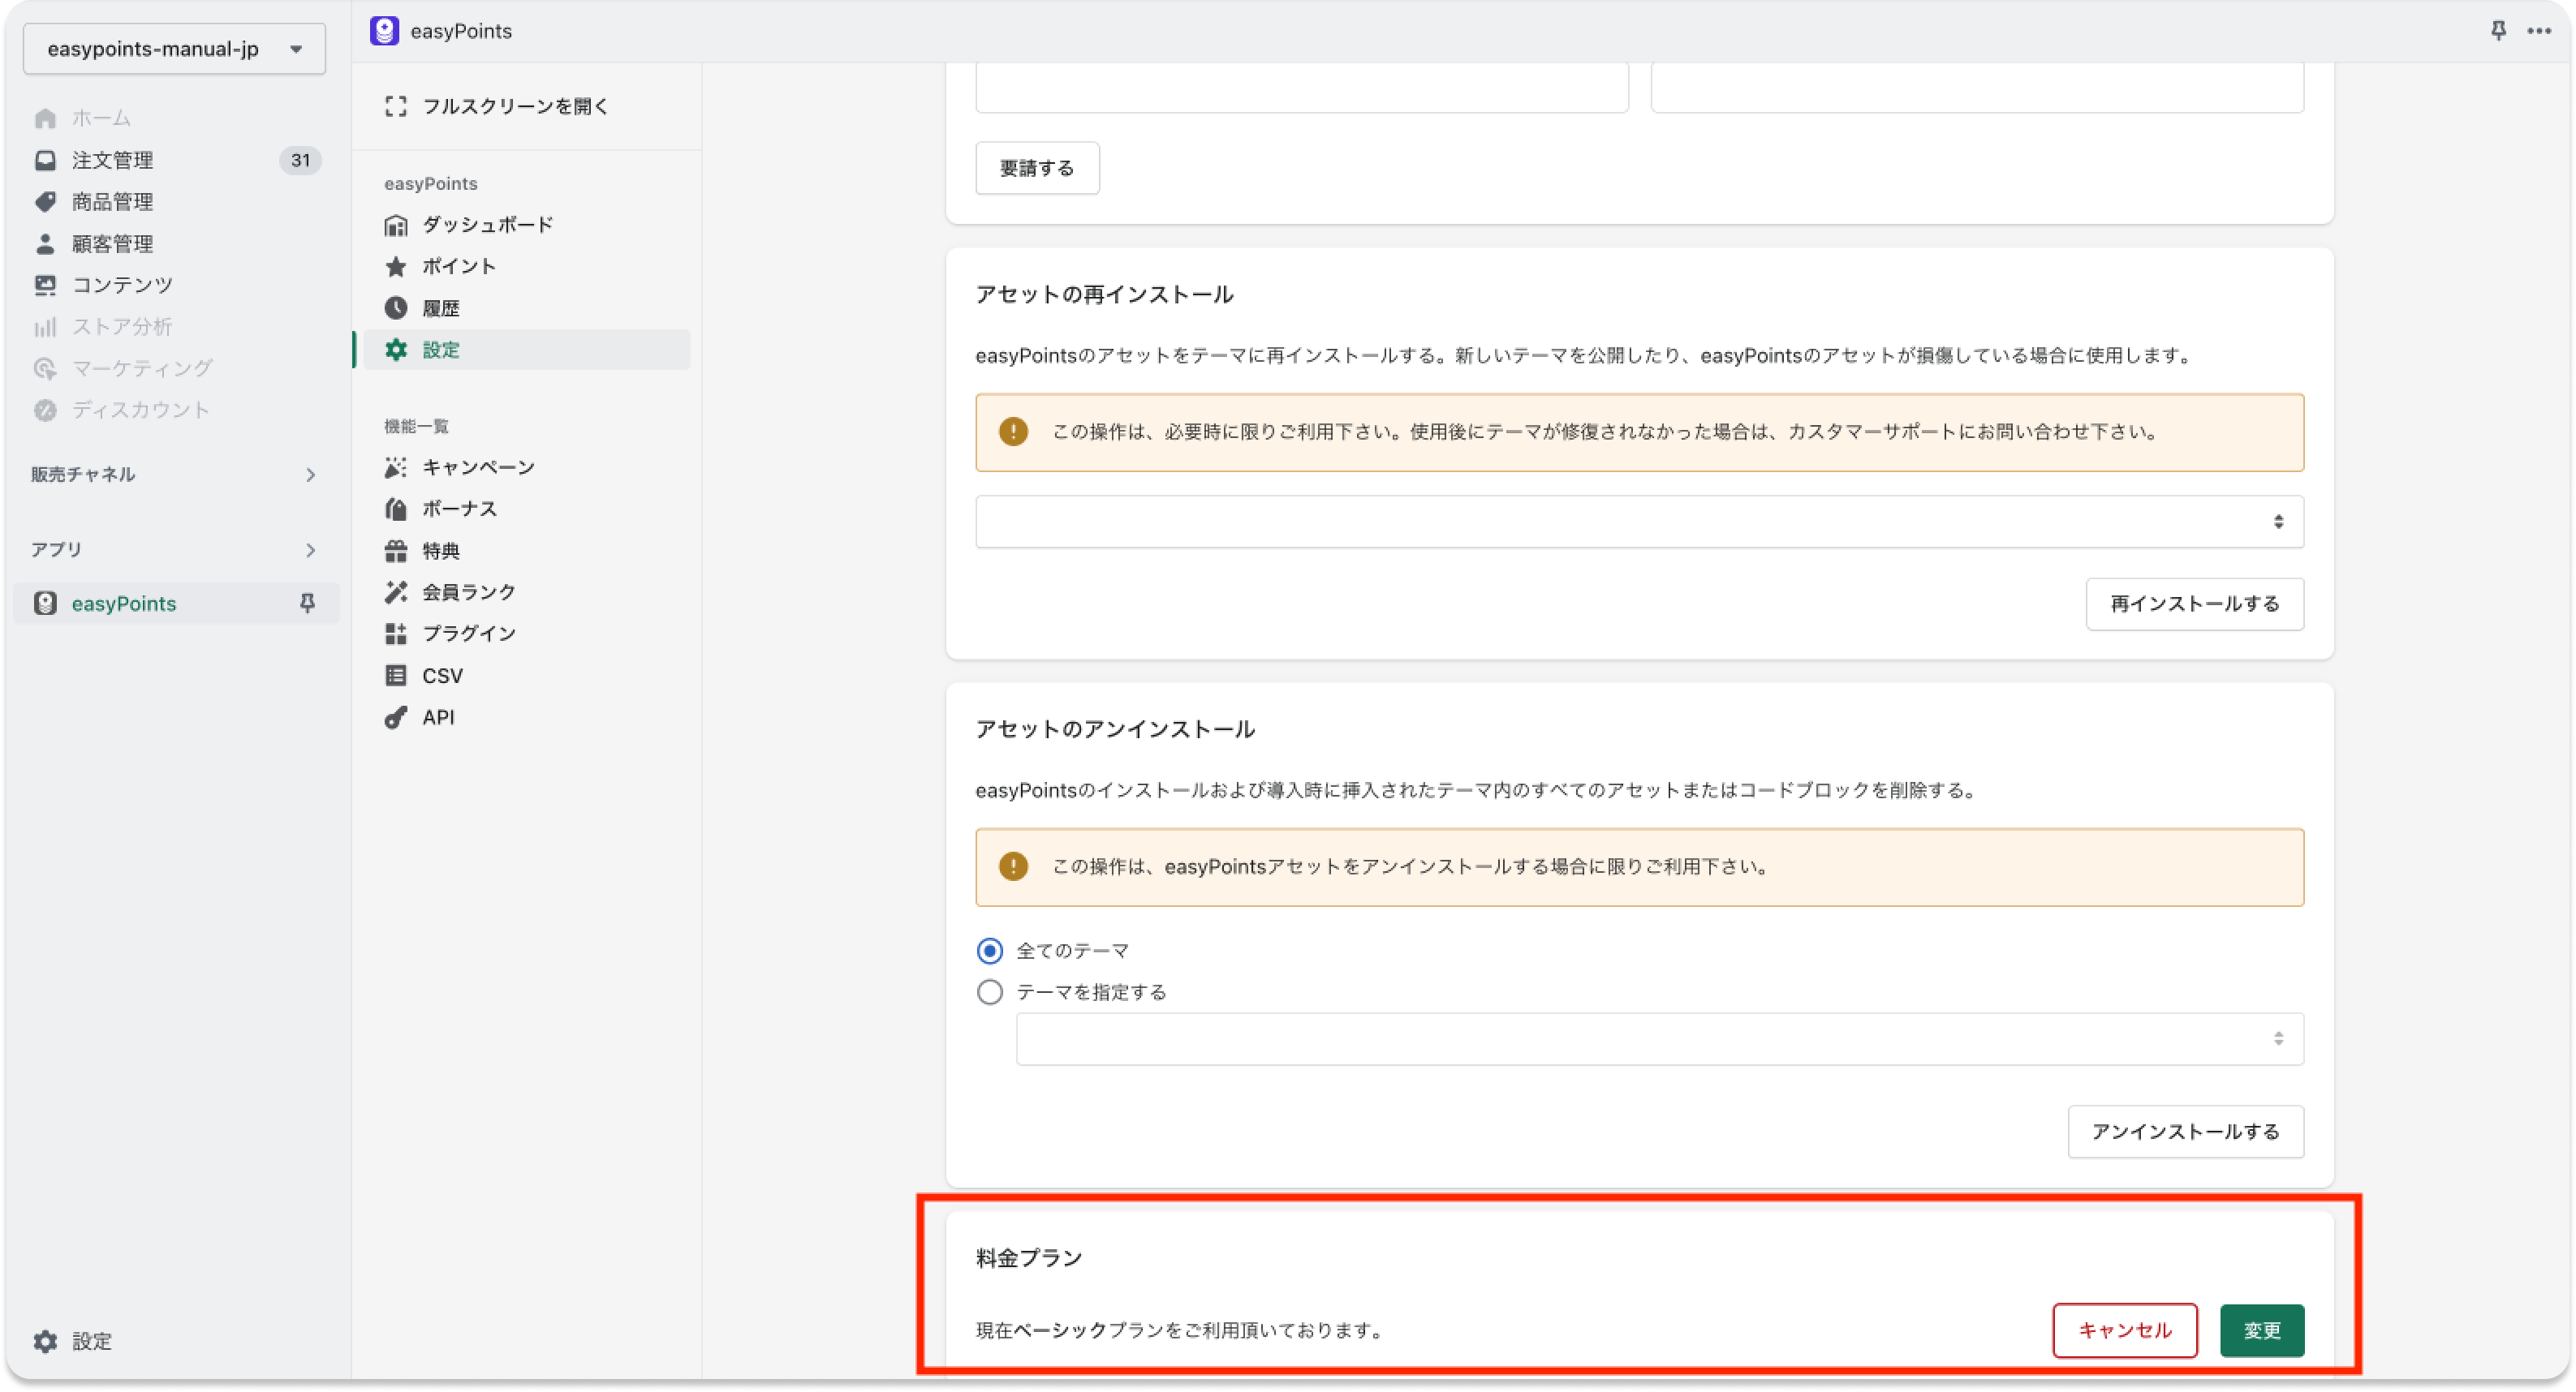Click the pin icon next to easyPoints app

tap(307, 603)
